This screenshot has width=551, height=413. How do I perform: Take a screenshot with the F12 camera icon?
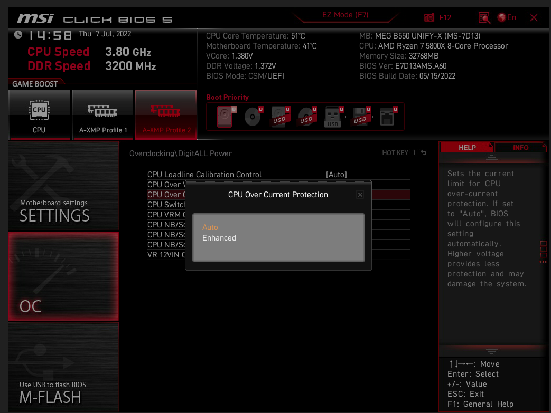[x=429, y=17]
